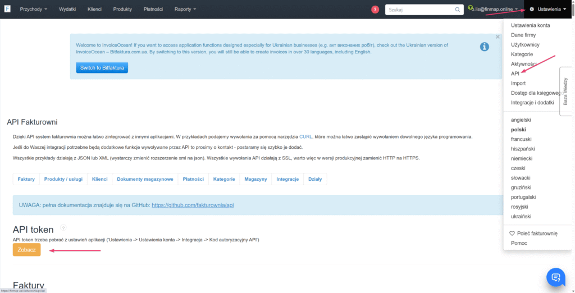Switch language to portugalski

pyautogui.click(x=523, y=197)
